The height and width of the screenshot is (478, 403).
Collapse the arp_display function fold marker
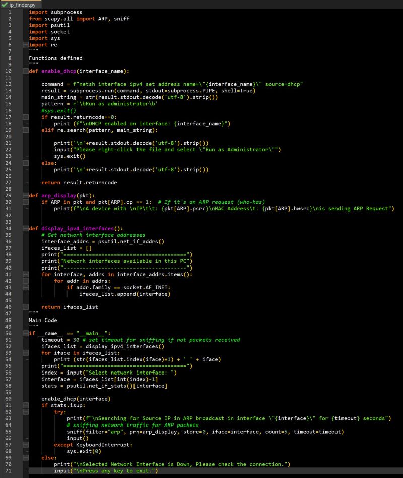point(26,195)
